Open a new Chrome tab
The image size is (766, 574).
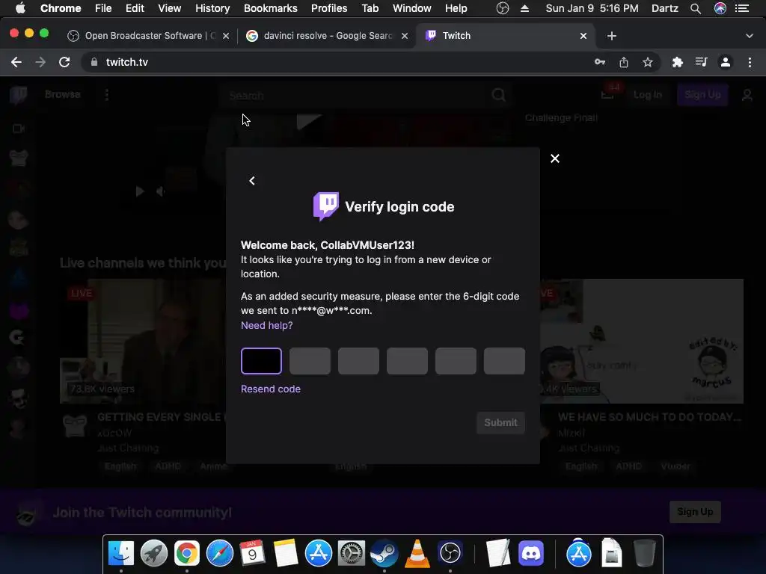[612, 36]
